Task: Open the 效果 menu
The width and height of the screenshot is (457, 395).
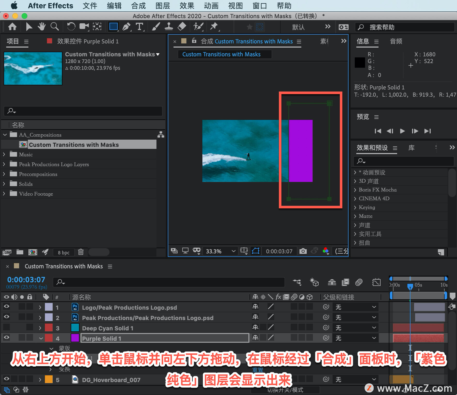Action: click(x=187, y=6)
